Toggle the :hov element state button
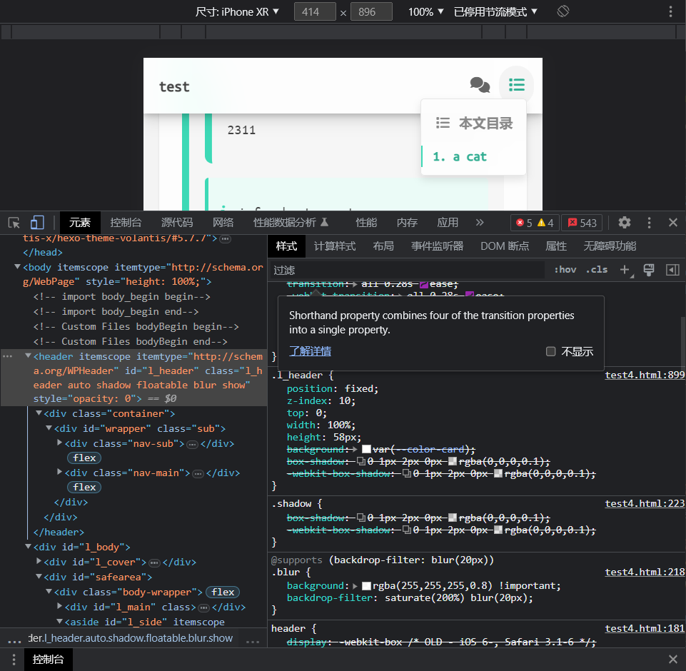Viewport: 686px width, 671px height. pyautogui.click(x=565, y=270)
